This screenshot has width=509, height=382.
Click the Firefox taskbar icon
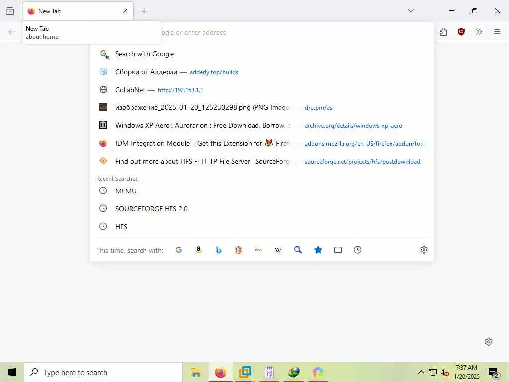[220, 372]
